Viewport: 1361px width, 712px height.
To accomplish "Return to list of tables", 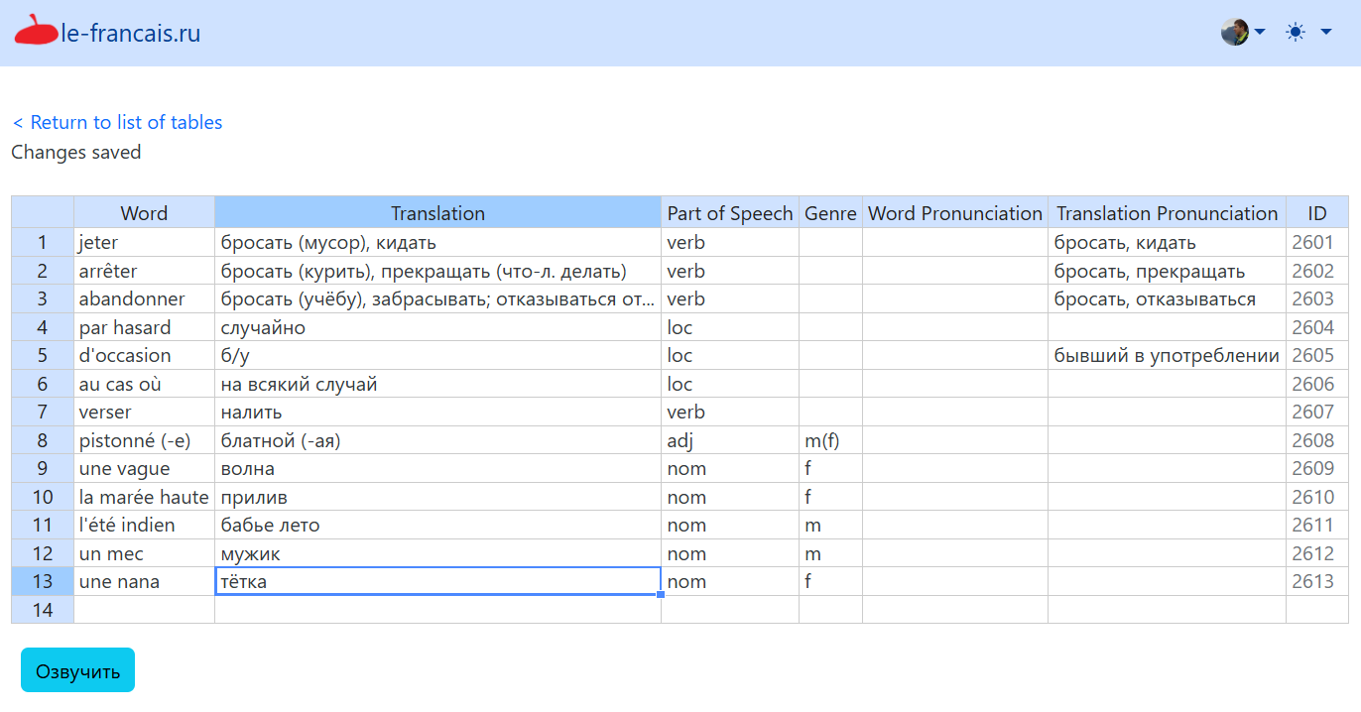I will pyautogui.click(x=117, y=122).
